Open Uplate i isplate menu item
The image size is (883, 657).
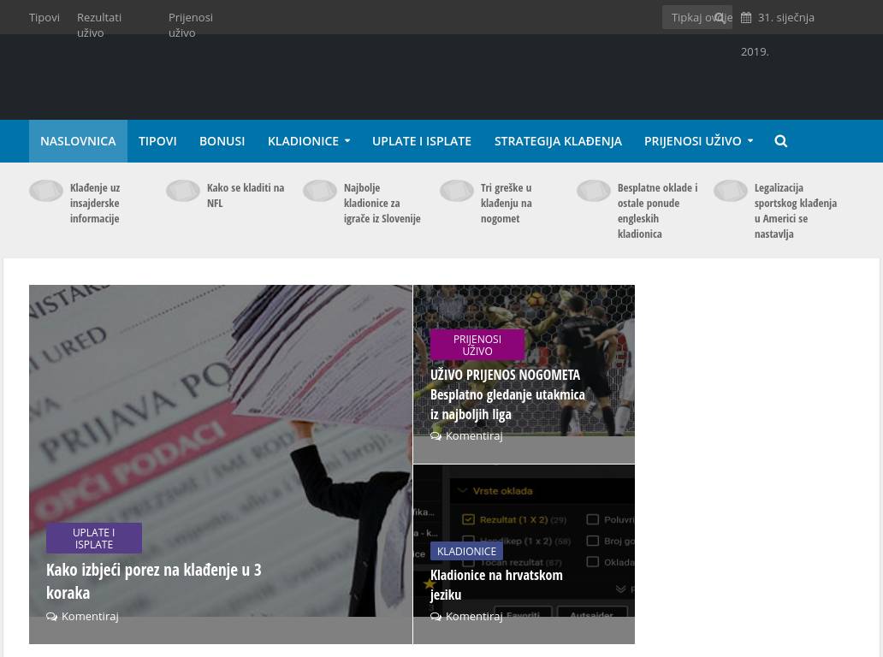(x=422, y=141)
